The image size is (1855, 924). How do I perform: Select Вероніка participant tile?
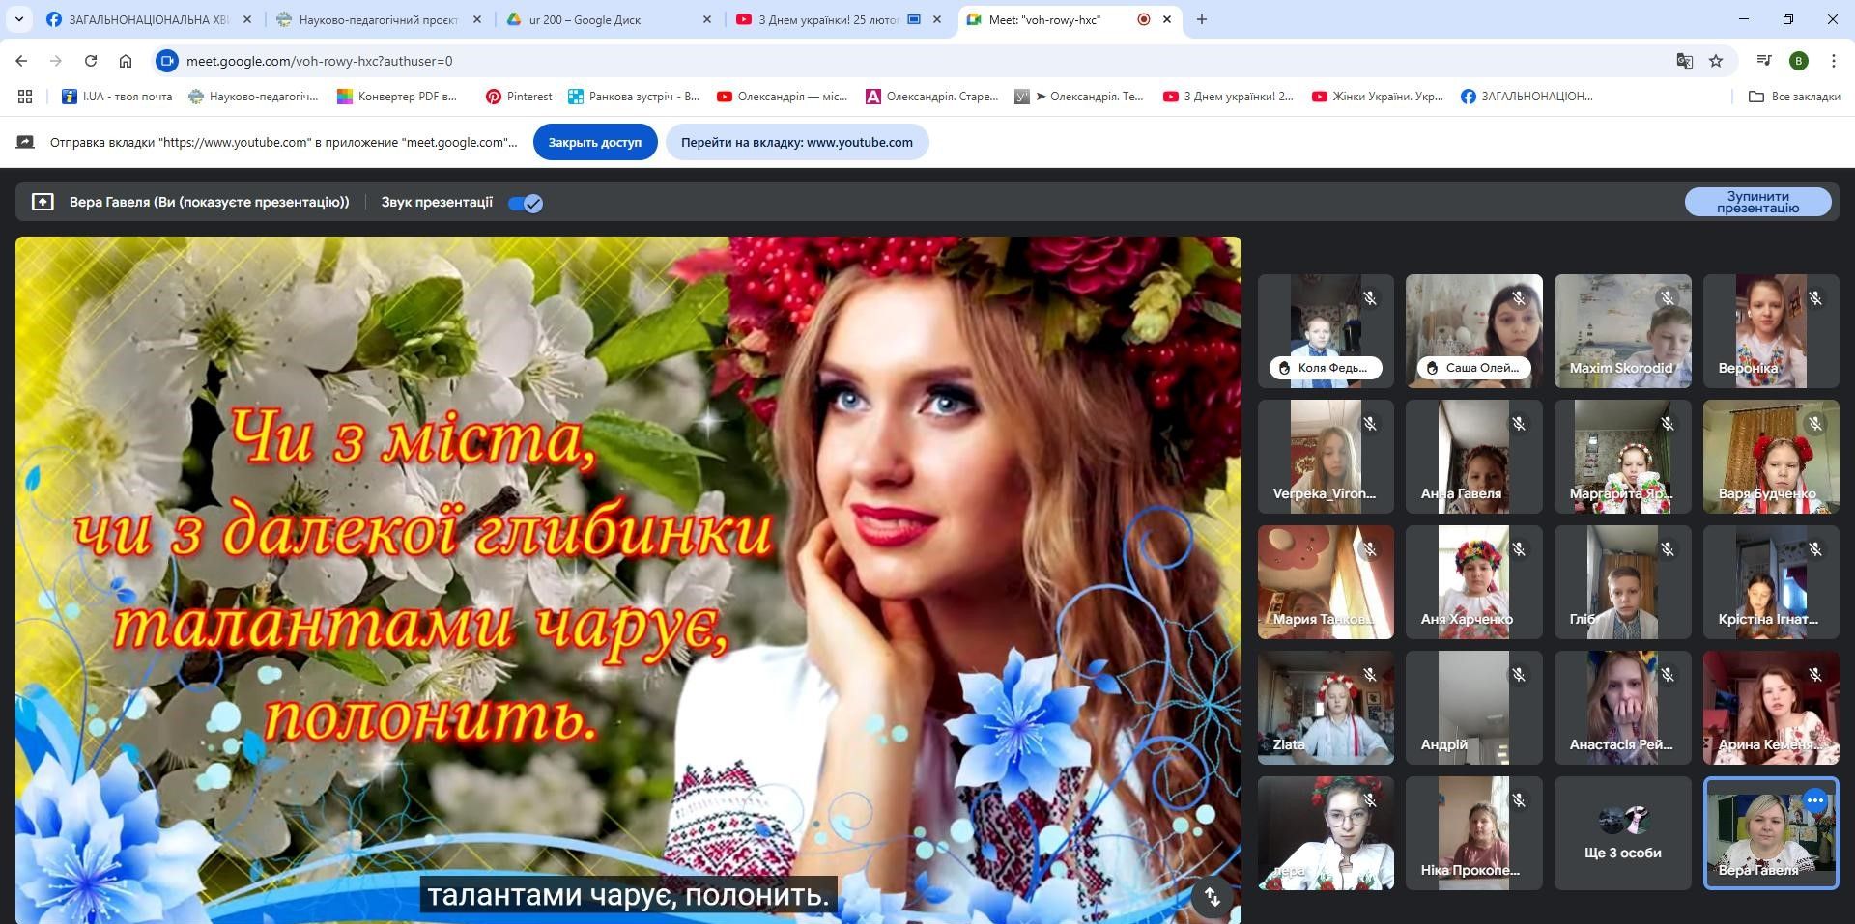click(1771, 331)
